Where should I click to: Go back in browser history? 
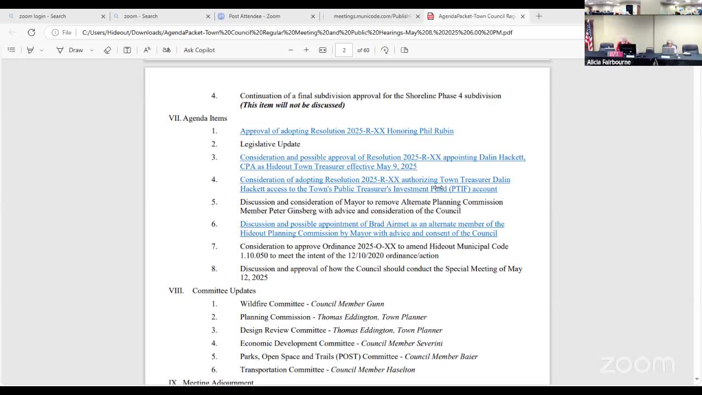(13, 32)
